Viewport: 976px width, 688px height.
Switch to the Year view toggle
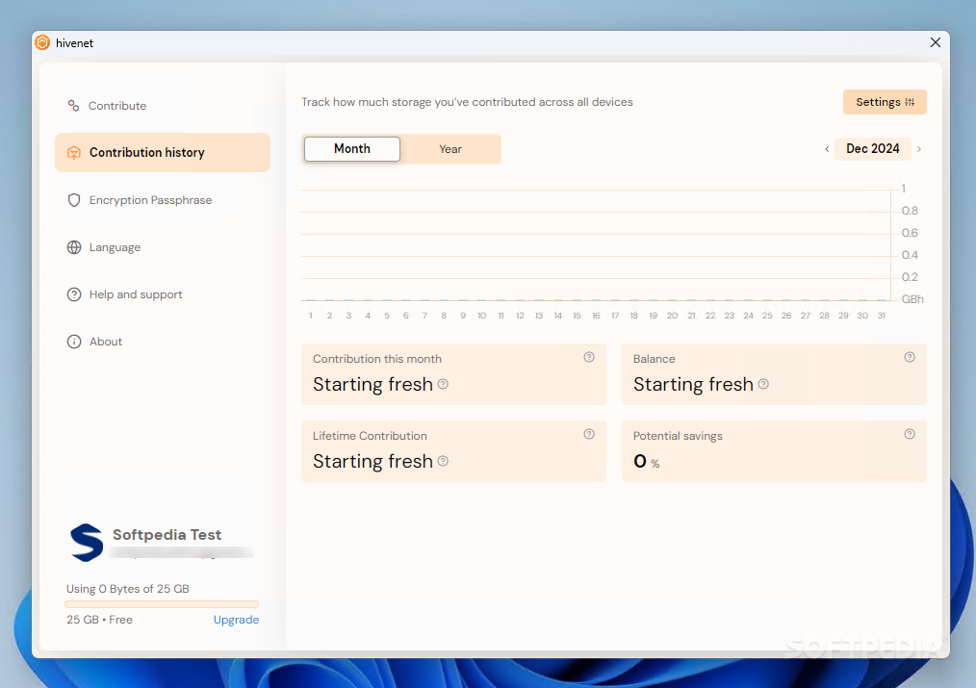pyautogui.click(x=450, y=149)
